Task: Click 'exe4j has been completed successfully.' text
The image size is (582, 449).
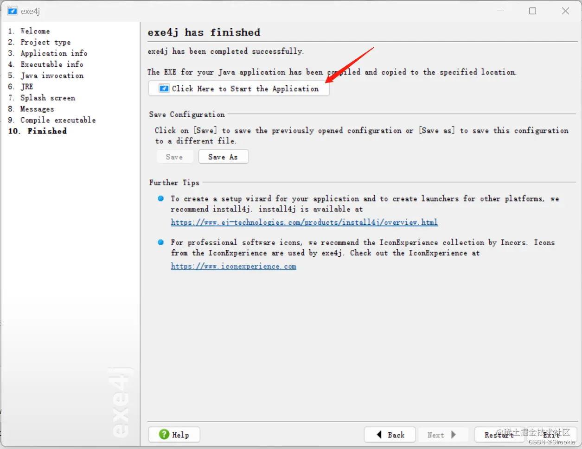Action: coord(226,51)
